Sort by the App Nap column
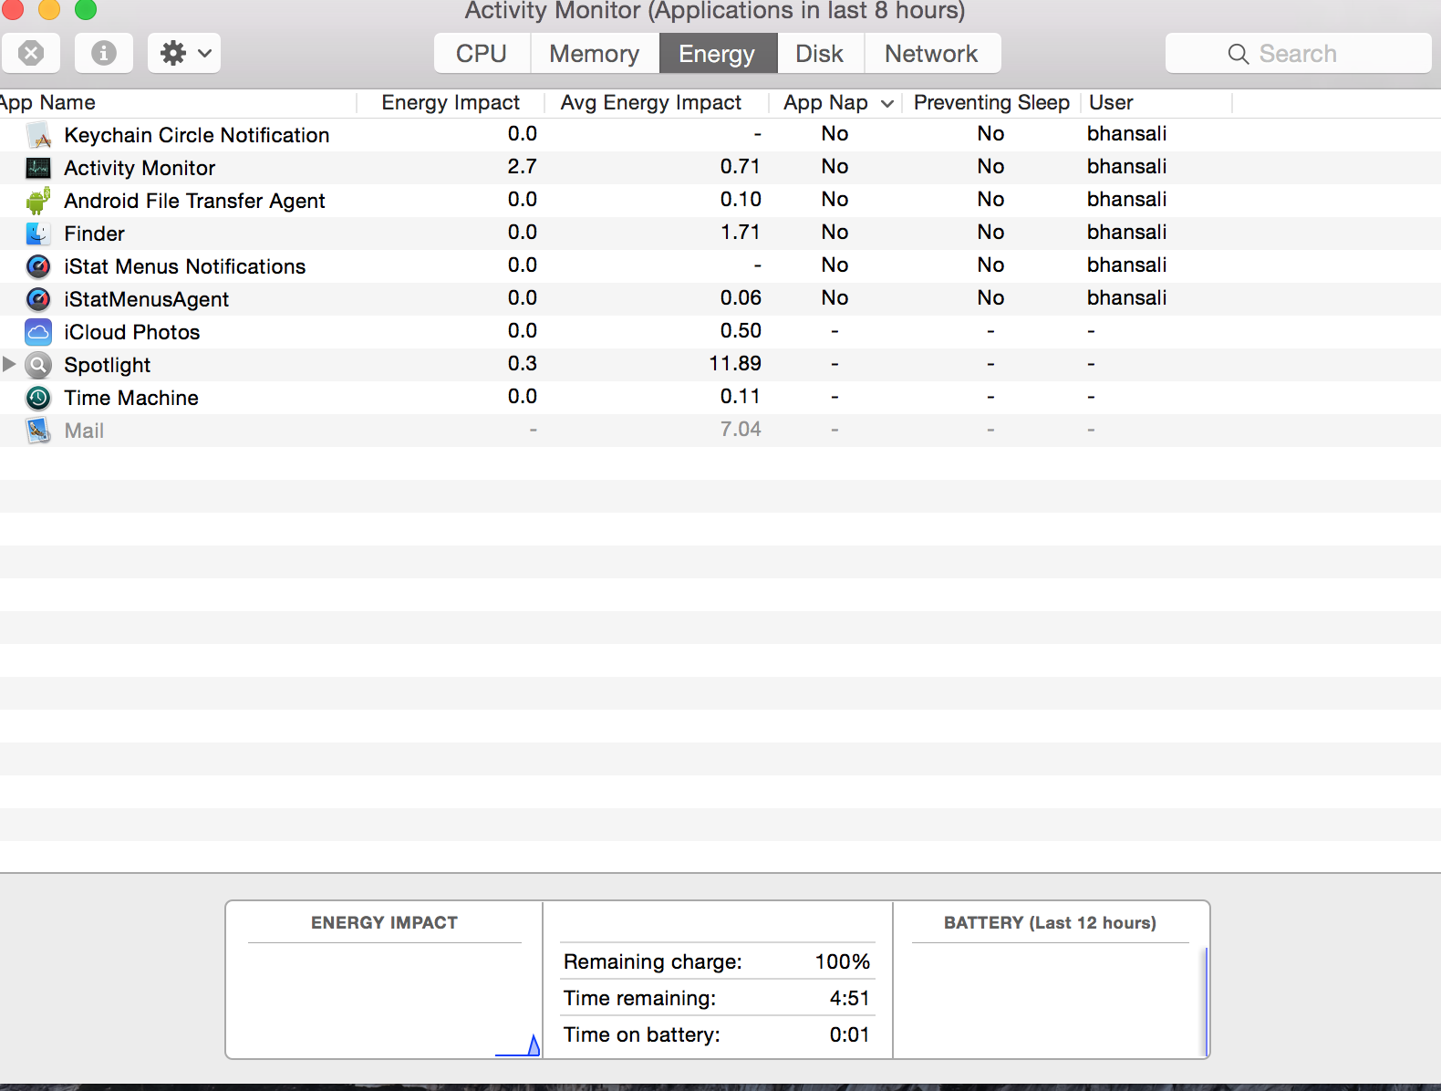The width and height of the screenshot is (1441, 1091). pos(836,102)
